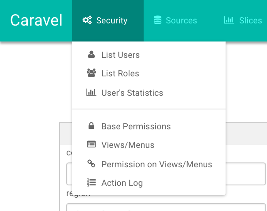Screen dimensions: 267x211
Task: Click the single user icon for List Users
Action: [x=91, y=55]
